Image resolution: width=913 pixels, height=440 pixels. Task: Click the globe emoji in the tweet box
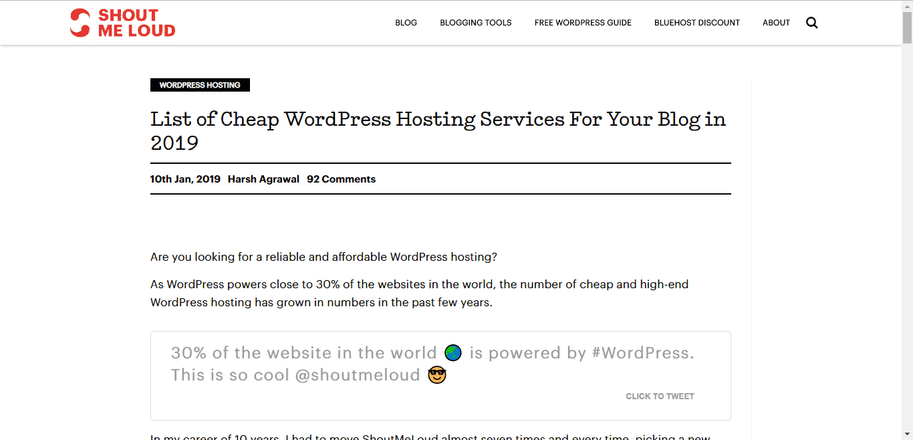click(452, 352)
